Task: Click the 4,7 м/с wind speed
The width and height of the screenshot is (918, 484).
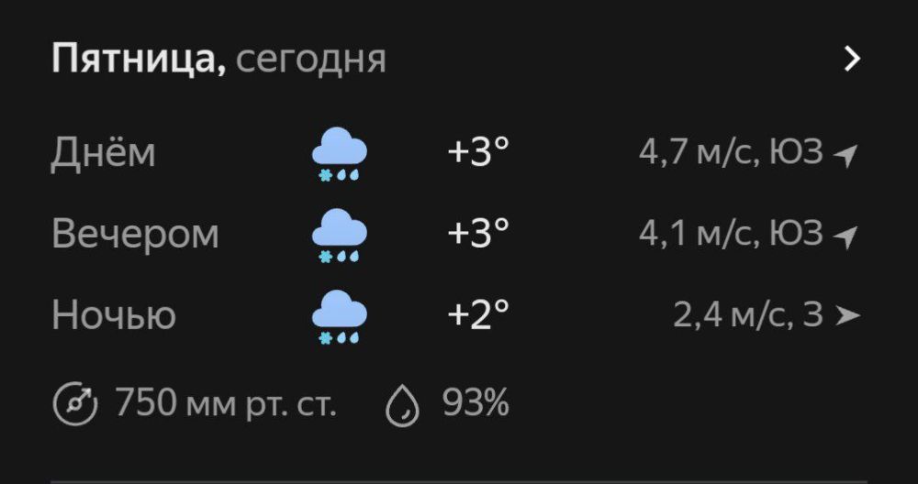Action: tap(696, 153)
